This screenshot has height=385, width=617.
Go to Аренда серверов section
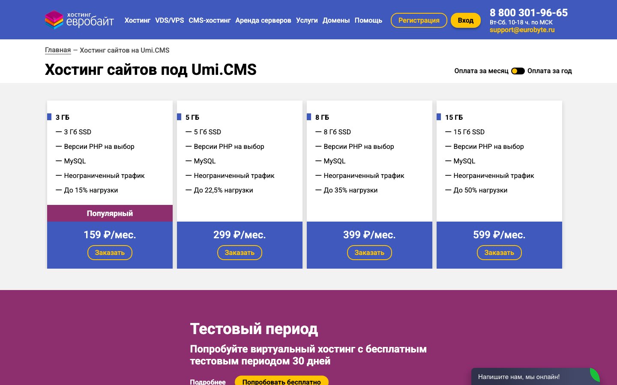(x=263, y=20)
